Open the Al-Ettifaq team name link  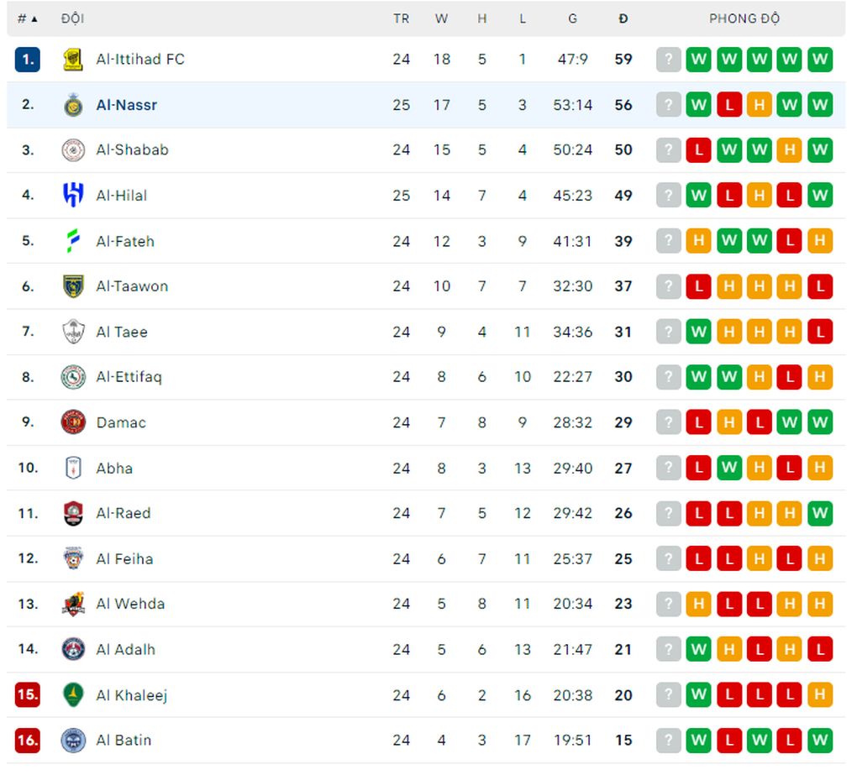129,377
